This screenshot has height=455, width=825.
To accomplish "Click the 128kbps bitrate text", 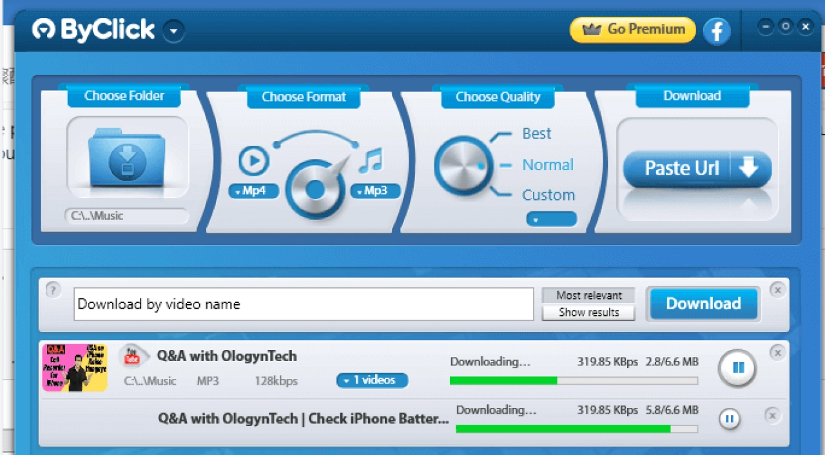I will pyautogui.click(x=276, y=381).
